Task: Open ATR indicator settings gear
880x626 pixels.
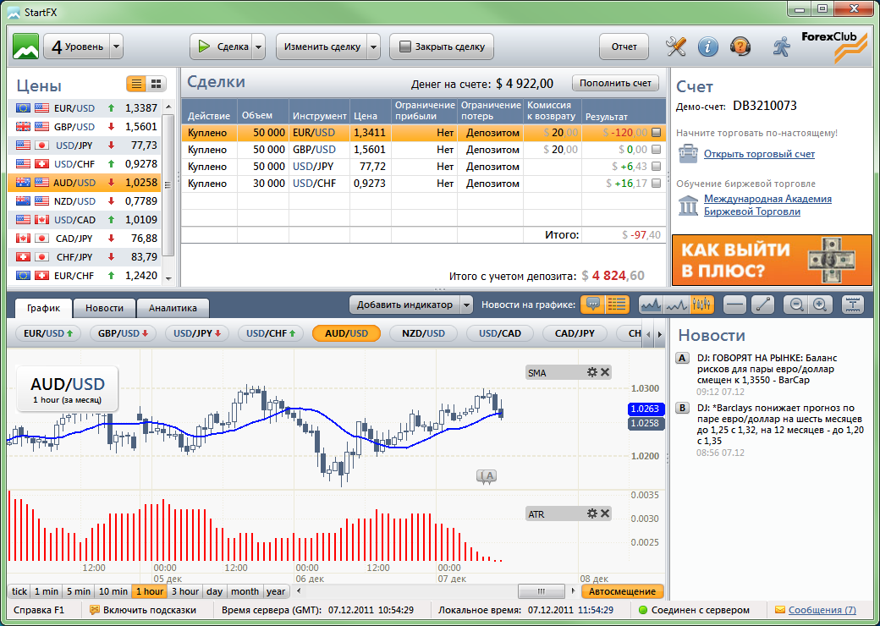Action: tap(592, 513)
